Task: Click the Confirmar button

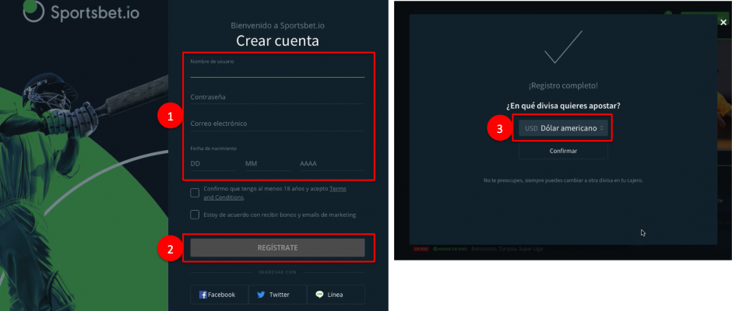Action: (x=563, y=151)
